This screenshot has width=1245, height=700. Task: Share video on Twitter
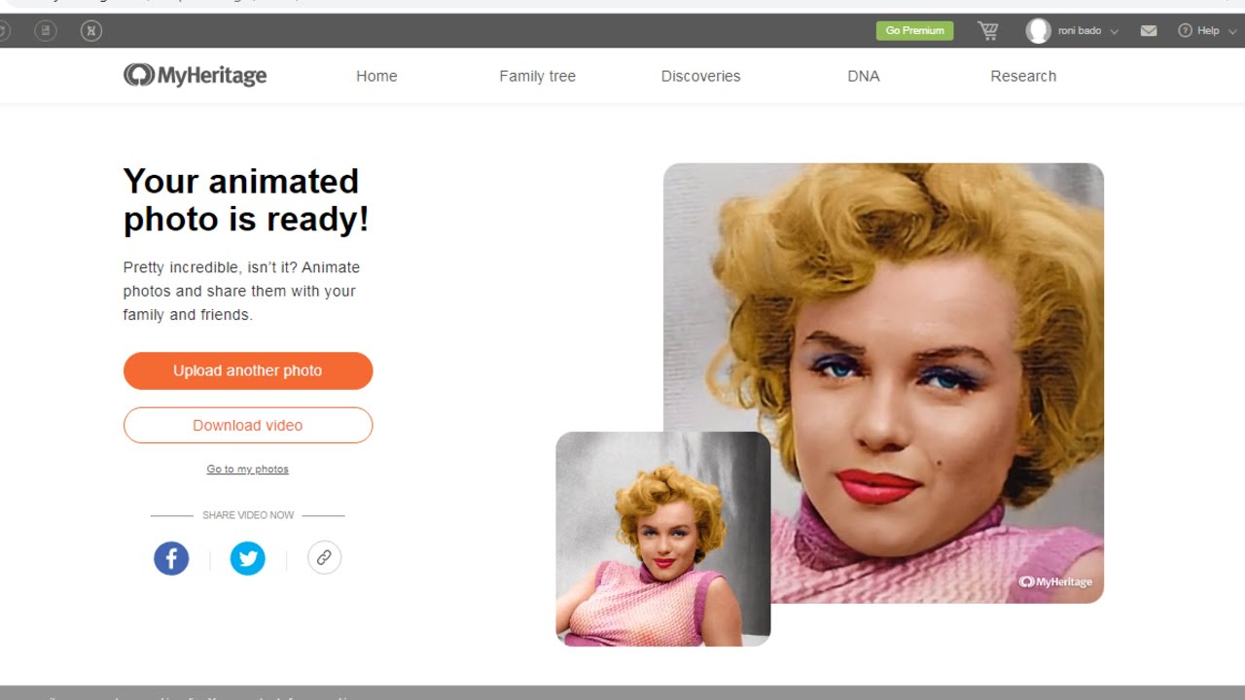tap(247, 558)
